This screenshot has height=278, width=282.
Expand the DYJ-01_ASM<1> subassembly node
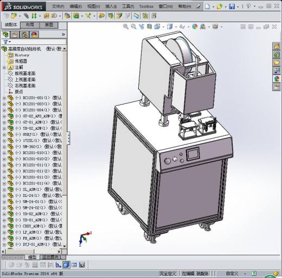point(4,244)
